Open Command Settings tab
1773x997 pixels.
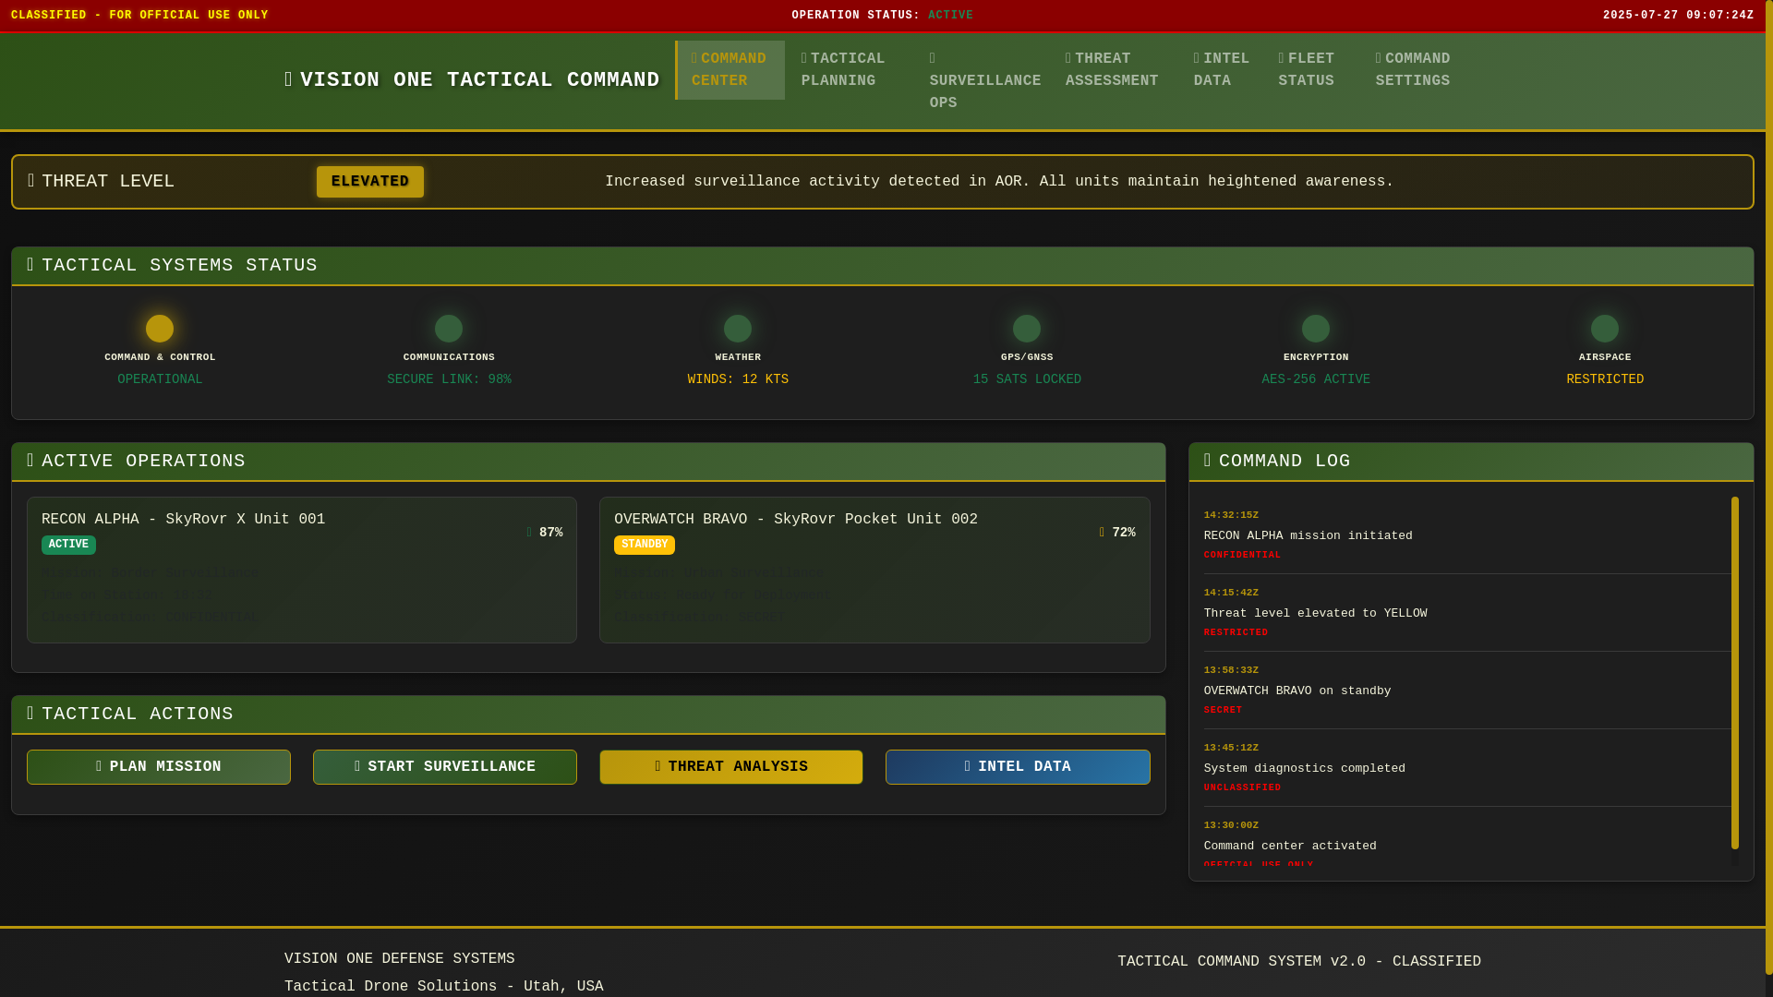coord(1420,70)
